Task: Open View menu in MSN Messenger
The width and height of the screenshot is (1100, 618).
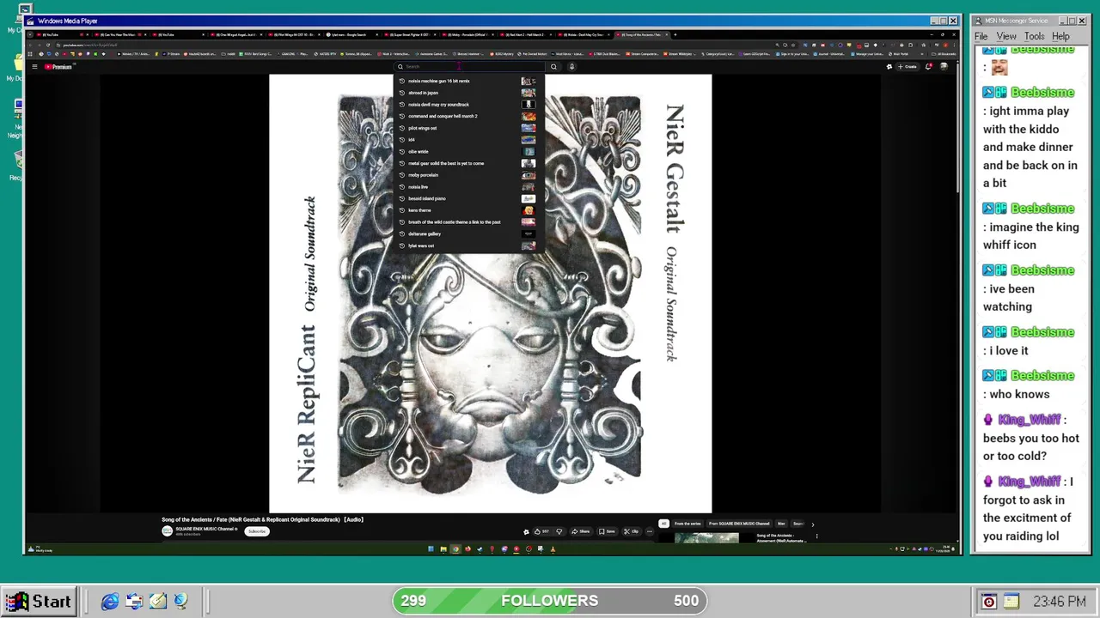Action: point(1006,36)
